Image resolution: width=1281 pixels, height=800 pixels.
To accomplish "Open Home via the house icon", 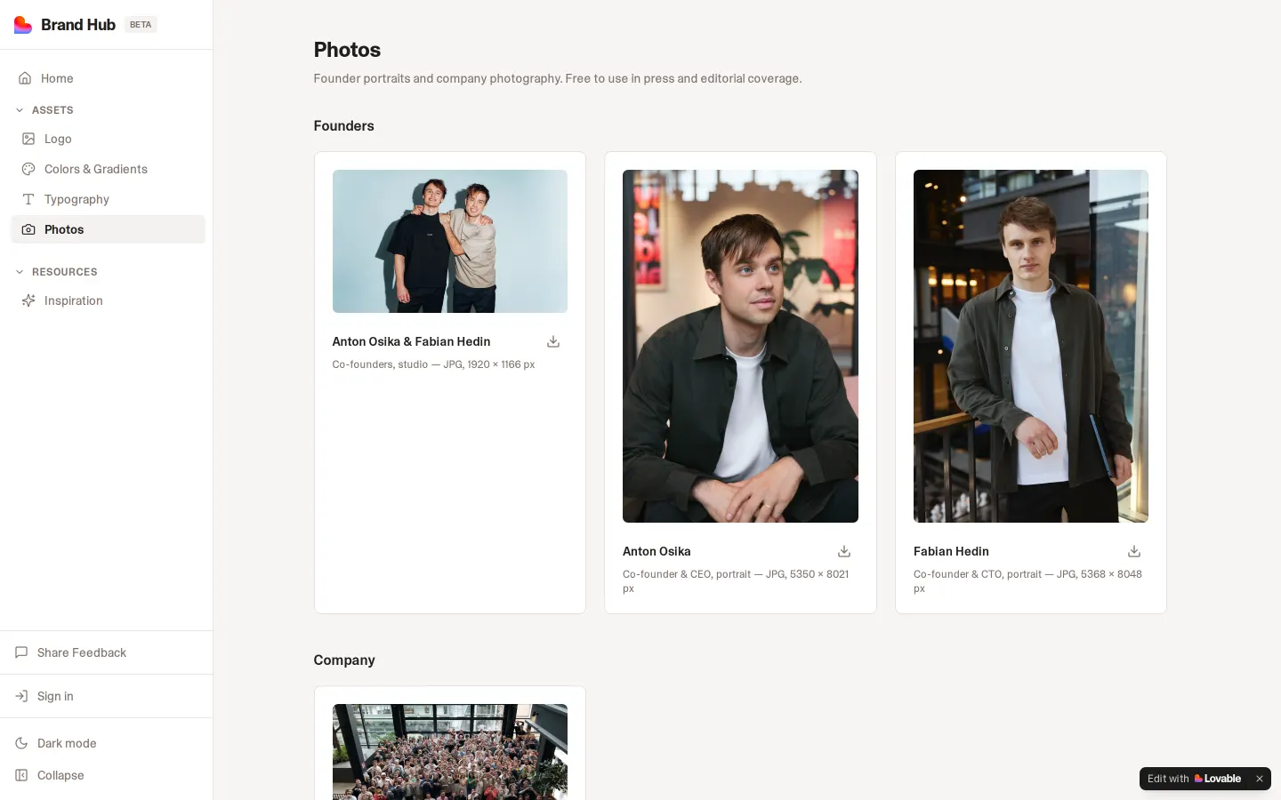I will (25, 78).
